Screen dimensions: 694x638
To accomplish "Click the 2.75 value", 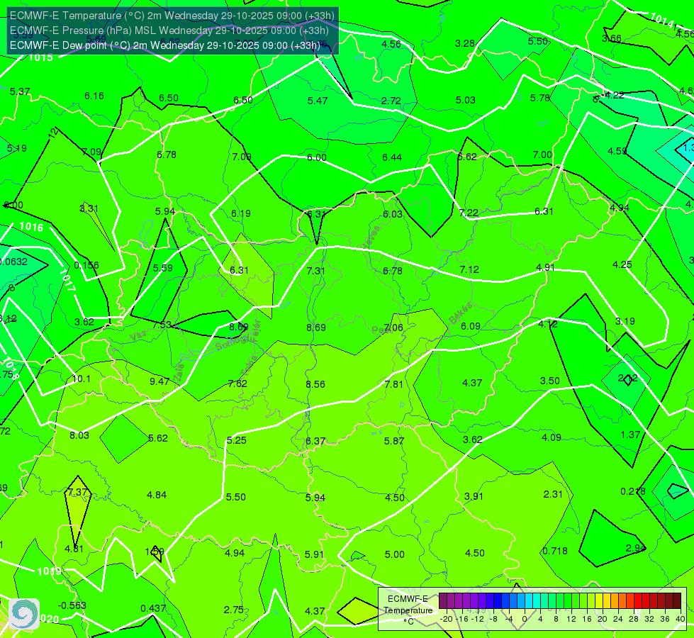I will click(x=234, y=610).
